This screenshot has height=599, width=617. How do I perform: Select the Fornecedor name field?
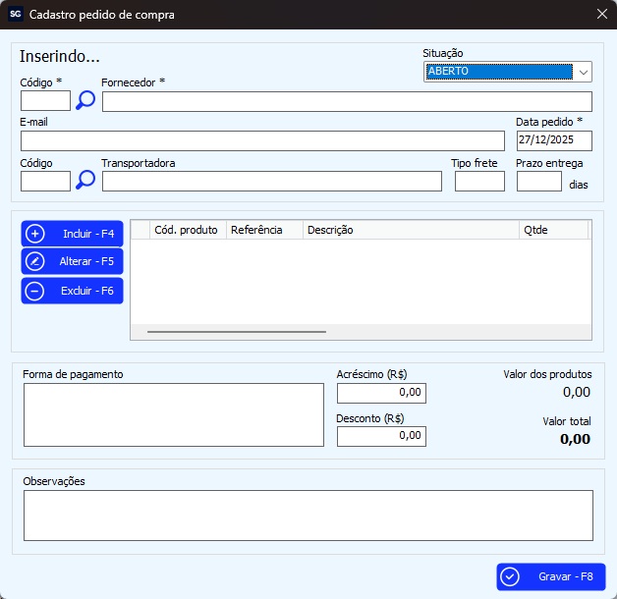pyautogui.click(x=347, y=101)
